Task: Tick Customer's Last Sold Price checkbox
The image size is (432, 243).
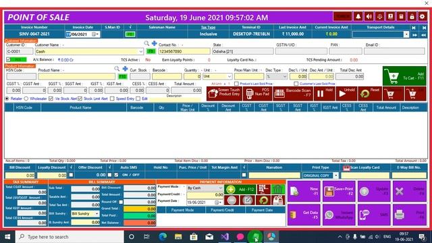Action: pos(296,84)
